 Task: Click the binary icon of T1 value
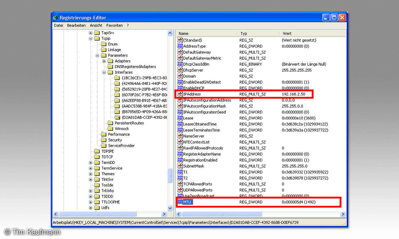point(180,172)
